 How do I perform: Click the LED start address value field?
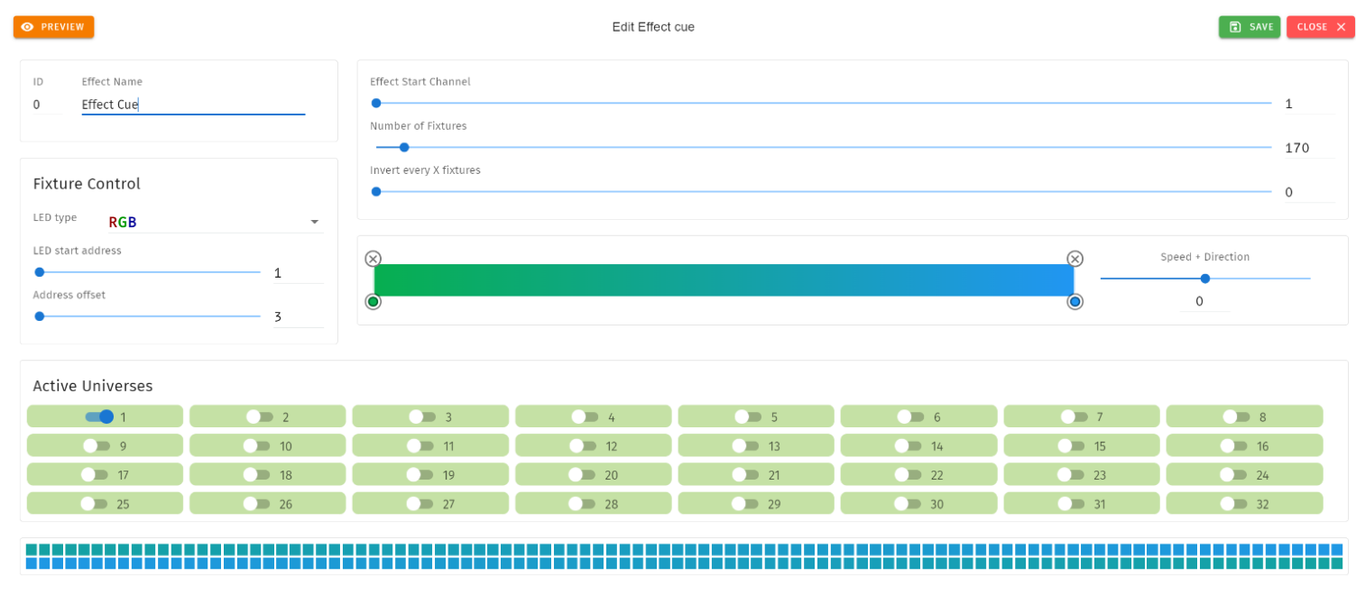point(299,272)
